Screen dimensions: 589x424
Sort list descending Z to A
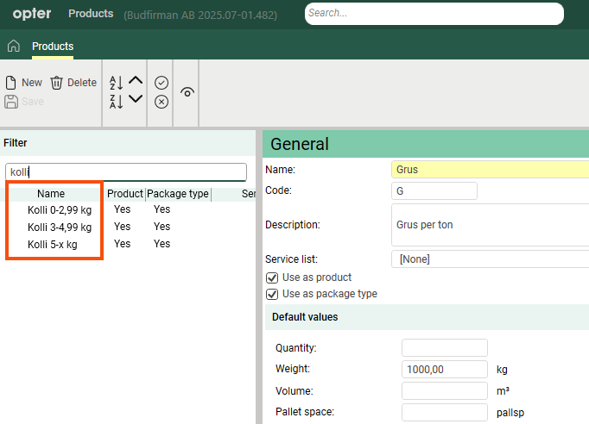[116, 102]
